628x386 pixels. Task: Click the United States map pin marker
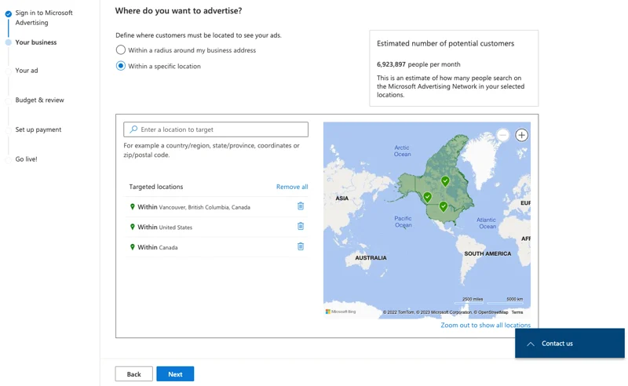444,207
